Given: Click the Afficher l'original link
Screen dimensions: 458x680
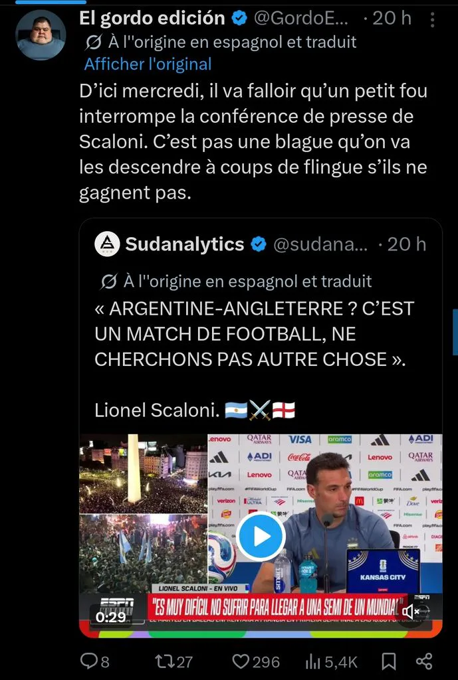Looking at the screenshot, I should [148, 64].
